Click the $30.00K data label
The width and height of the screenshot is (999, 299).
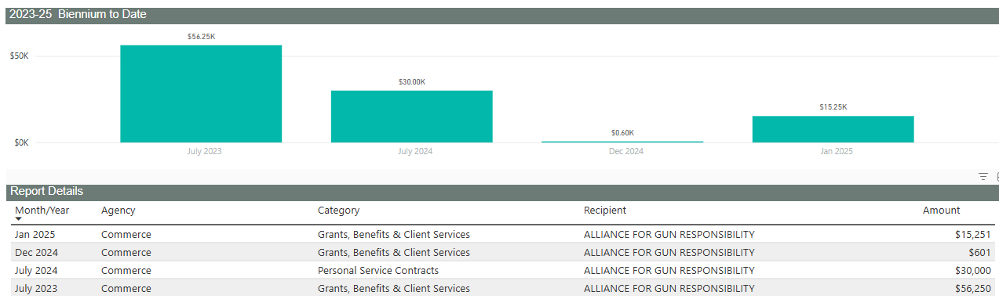[x=411, y=82]
